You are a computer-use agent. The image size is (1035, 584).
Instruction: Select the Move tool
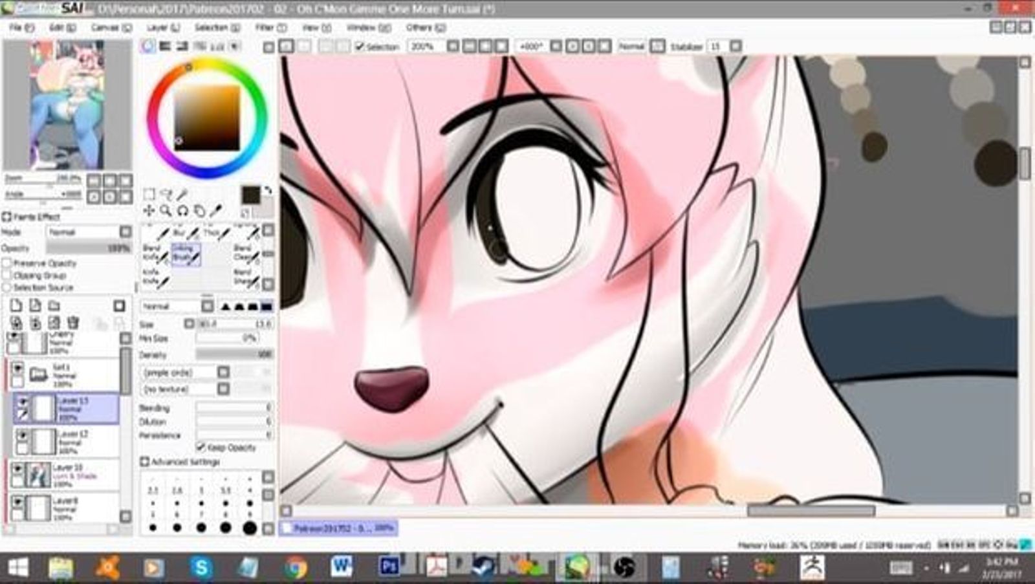tap(149, 211)
